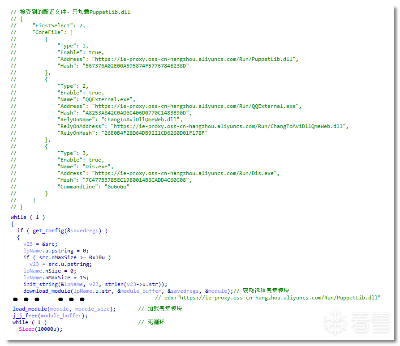The height and width of the screenshot is (346, 400).
Task: Click the j_j_free(module_buffer) call
Action: click(50, 316)
